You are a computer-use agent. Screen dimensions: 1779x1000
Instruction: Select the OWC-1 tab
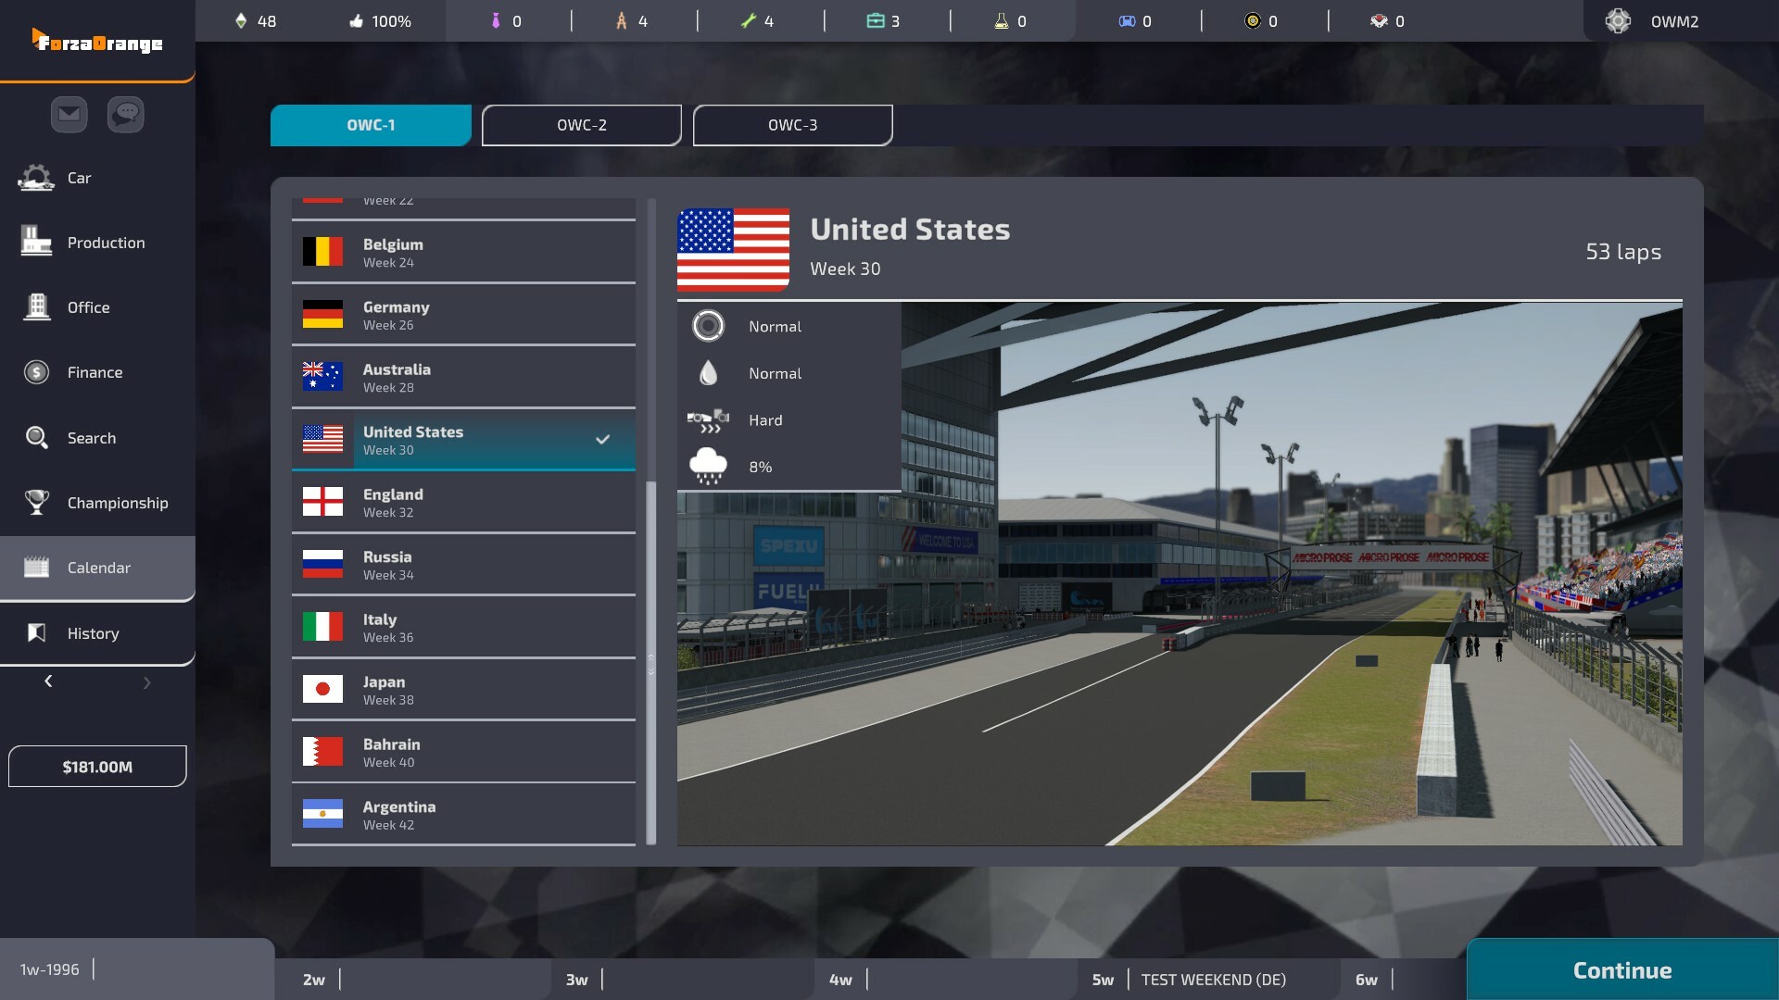coord(371,125)
